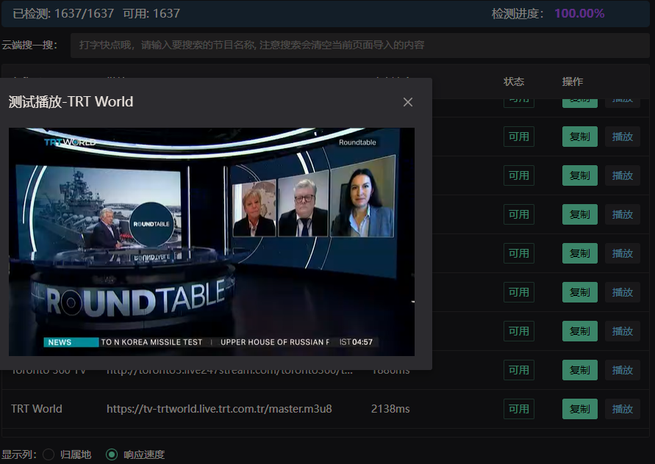The height and width of the screenshot is (464, 655).
Task: Click the TRT World logo in the video
Action: coord(69,142)
